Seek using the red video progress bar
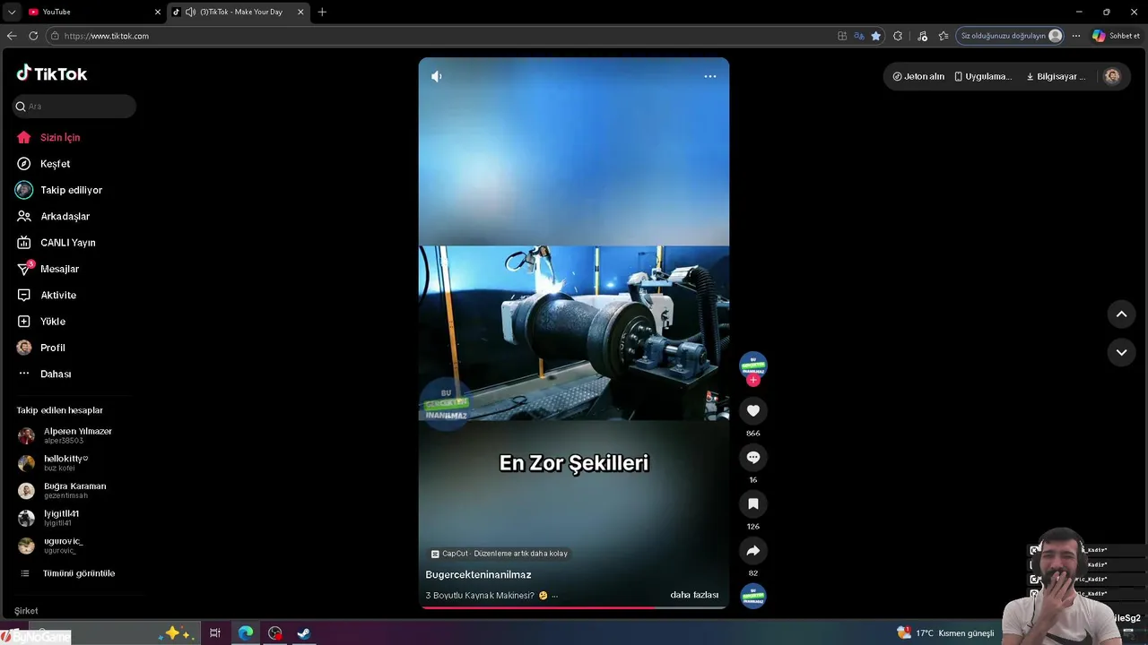This screenshot has width=1148, height=645. [574, 607]
